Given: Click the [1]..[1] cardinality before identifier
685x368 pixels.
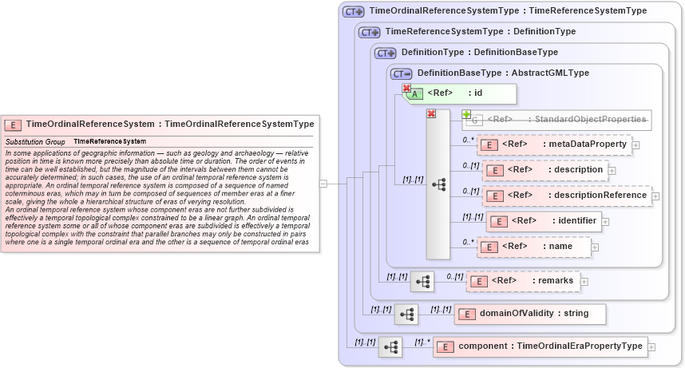Looking at the screenshot, I should 473,217.
